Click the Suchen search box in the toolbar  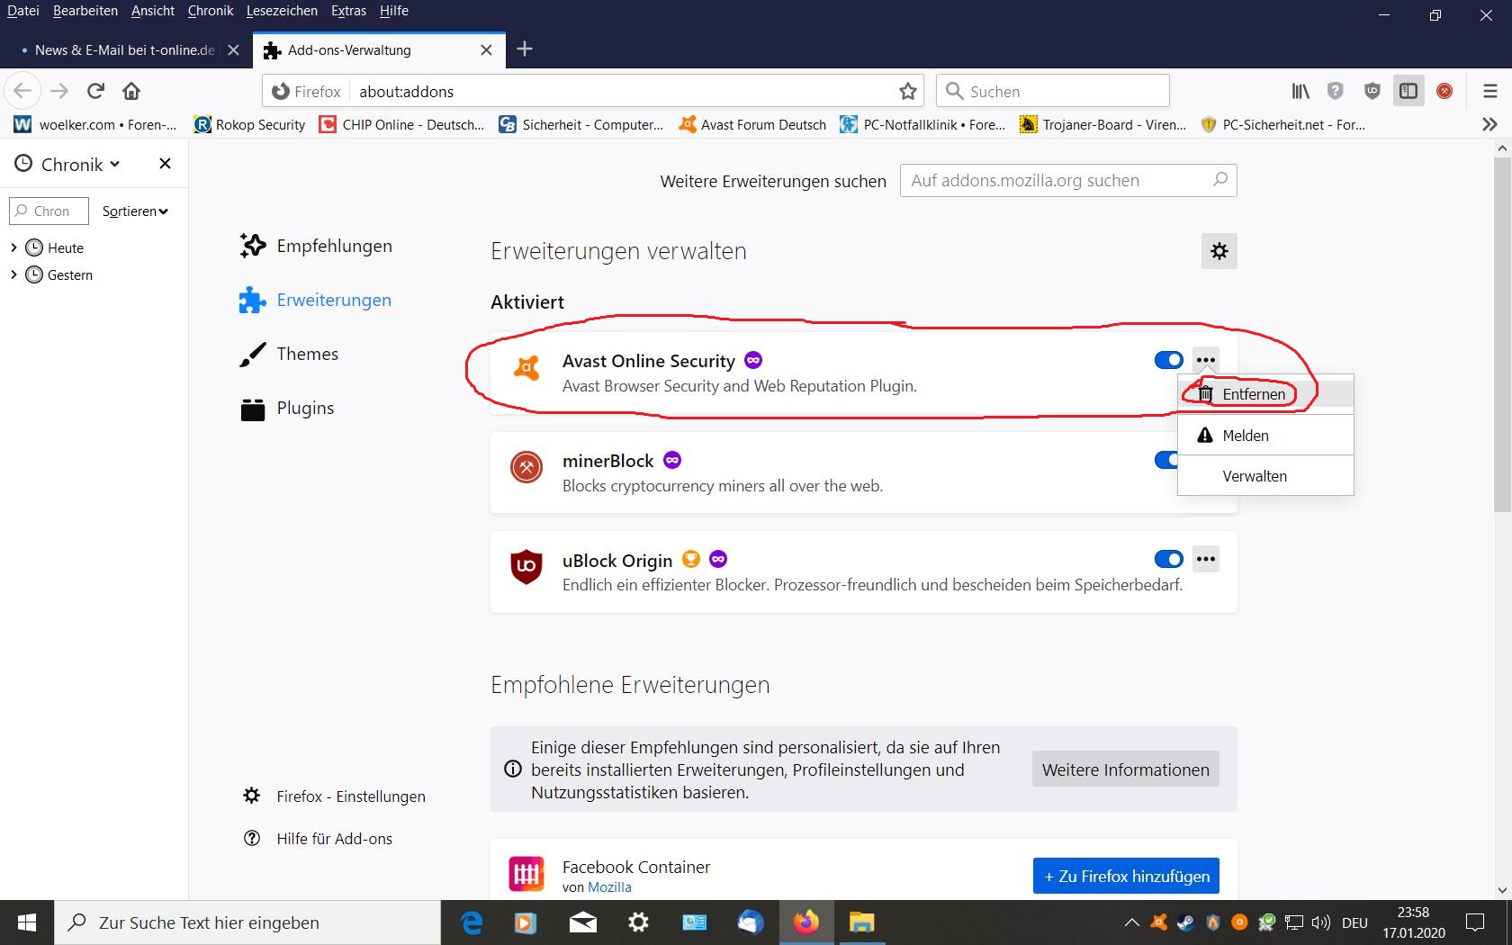1053,91
